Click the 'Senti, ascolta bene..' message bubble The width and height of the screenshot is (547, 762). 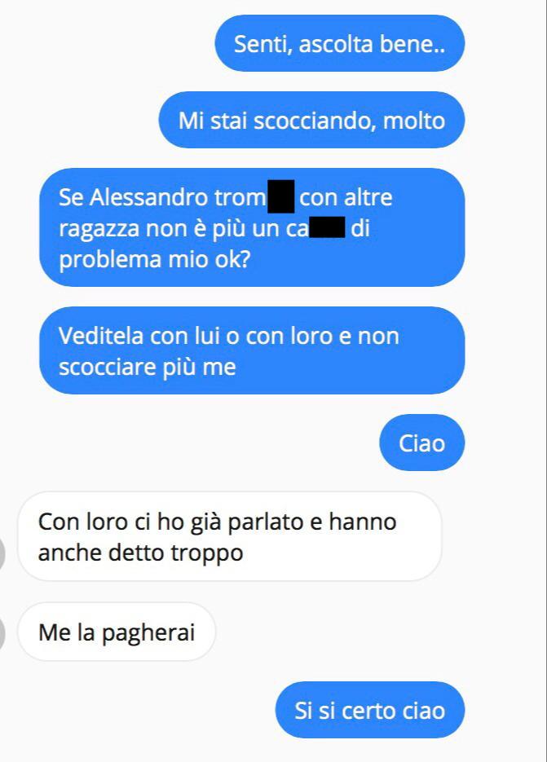point(340,43)
